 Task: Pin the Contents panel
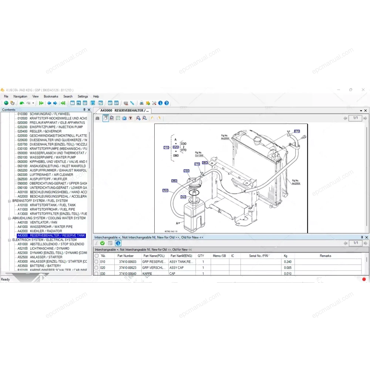[x=84, y=110]
